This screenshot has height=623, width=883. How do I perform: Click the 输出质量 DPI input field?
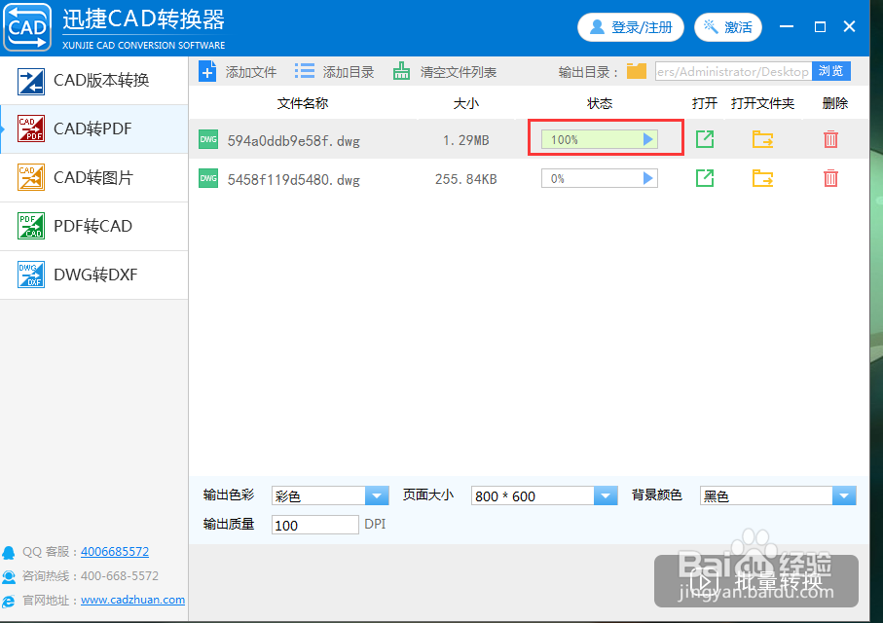click(314, 525)
